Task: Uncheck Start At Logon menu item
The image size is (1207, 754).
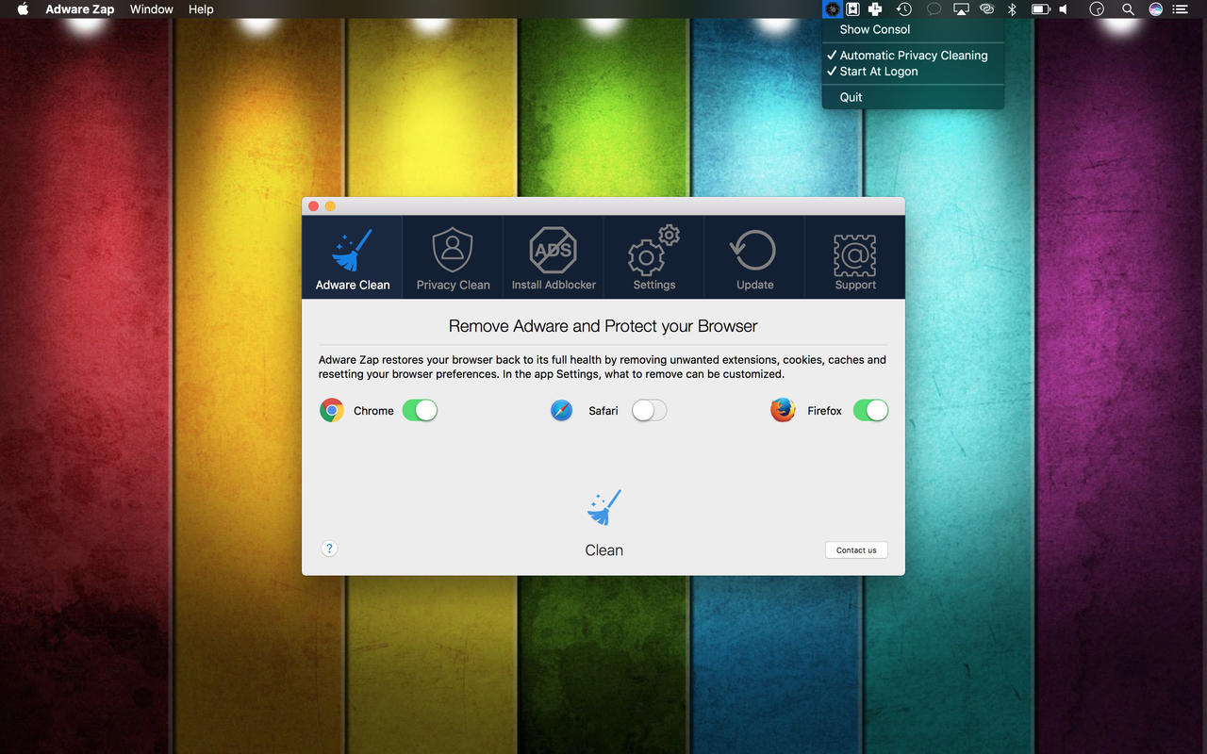Action: point(913,72)
